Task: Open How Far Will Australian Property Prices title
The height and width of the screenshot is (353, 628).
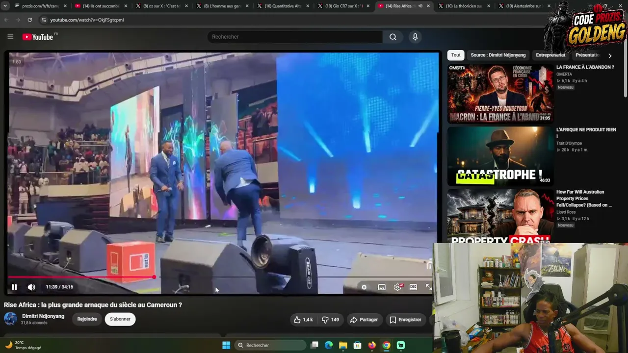Action: click(x=584, y=199)
